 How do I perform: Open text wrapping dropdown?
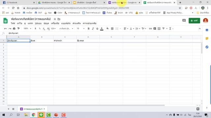[138, 29]
